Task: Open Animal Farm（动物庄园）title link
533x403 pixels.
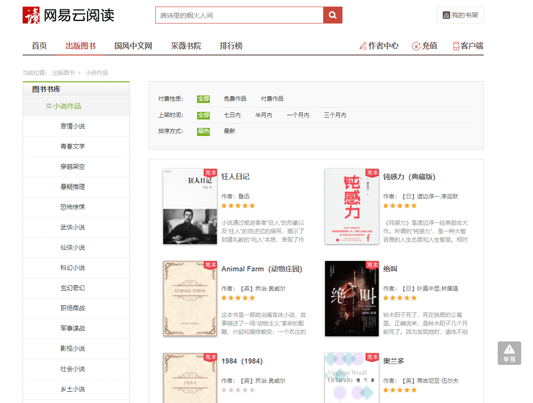Action: click(x=262, y=269)
